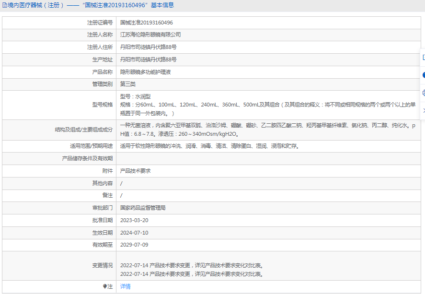Click the 型号：水润型 model text
Image resolution: width=425 pixels, height=296 pixels.
[135, 96]
